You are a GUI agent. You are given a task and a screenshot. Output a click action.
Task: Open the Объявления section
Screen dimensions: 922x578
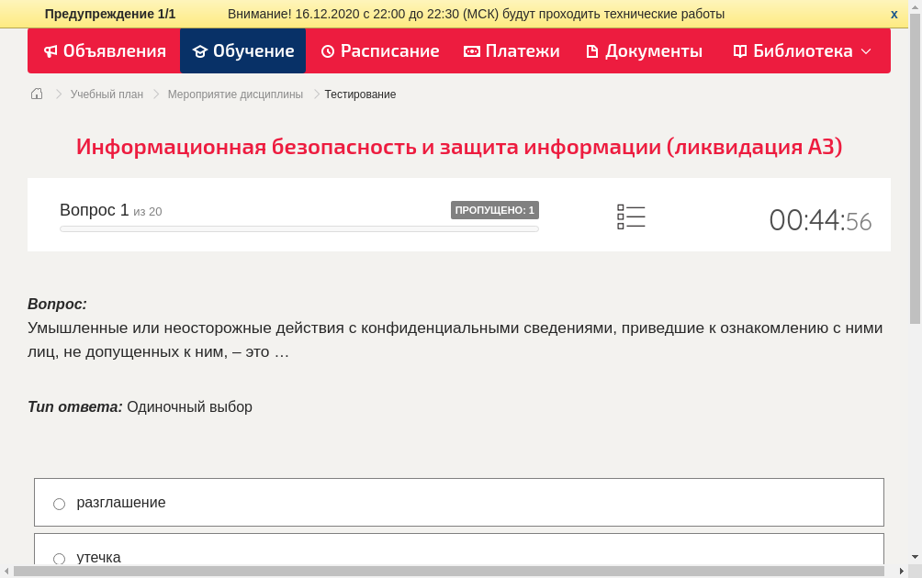(105, 51)
